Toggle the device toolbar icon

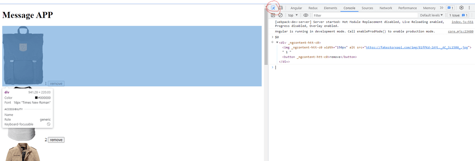[x=281, y=8]
